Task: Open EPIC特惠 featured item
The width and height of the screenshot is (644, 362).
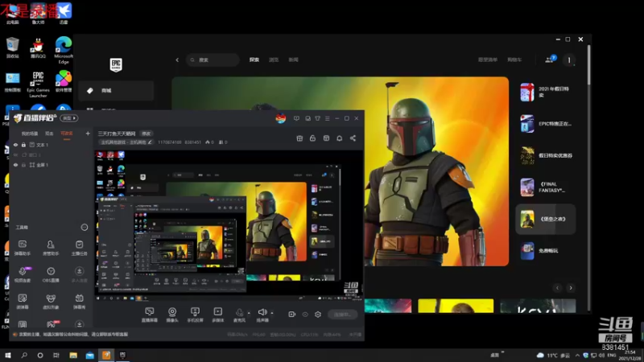Action: pyautogui.click(x=546, y=124)
